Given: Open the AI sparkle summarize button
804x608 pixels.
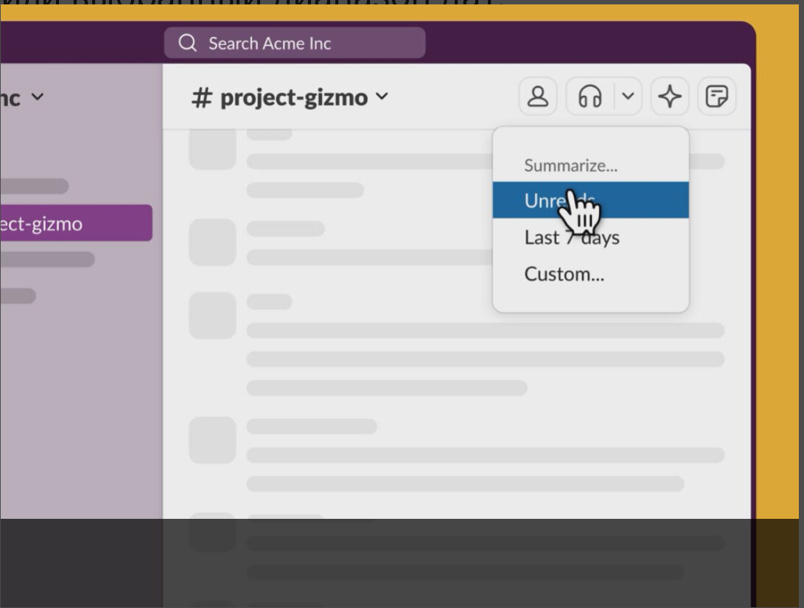Looking at the screenshot, I should tap(670, 97).
